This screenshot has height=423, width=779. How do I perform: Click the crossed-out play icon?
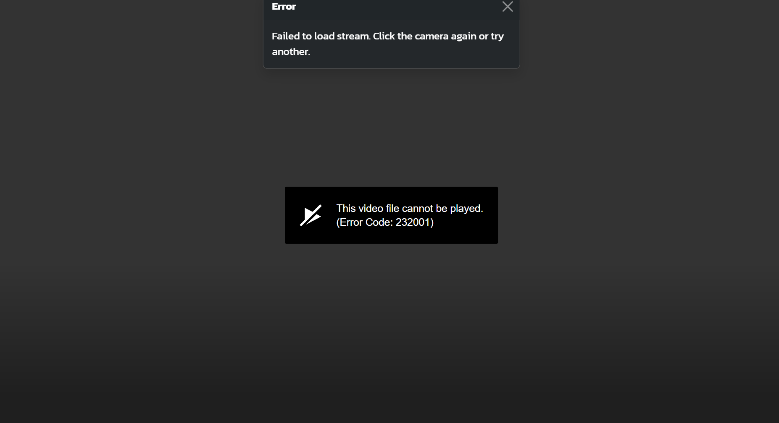[x=311, y=215]
